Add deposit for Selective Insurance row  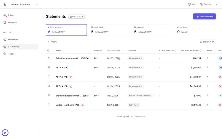point(207,58)
